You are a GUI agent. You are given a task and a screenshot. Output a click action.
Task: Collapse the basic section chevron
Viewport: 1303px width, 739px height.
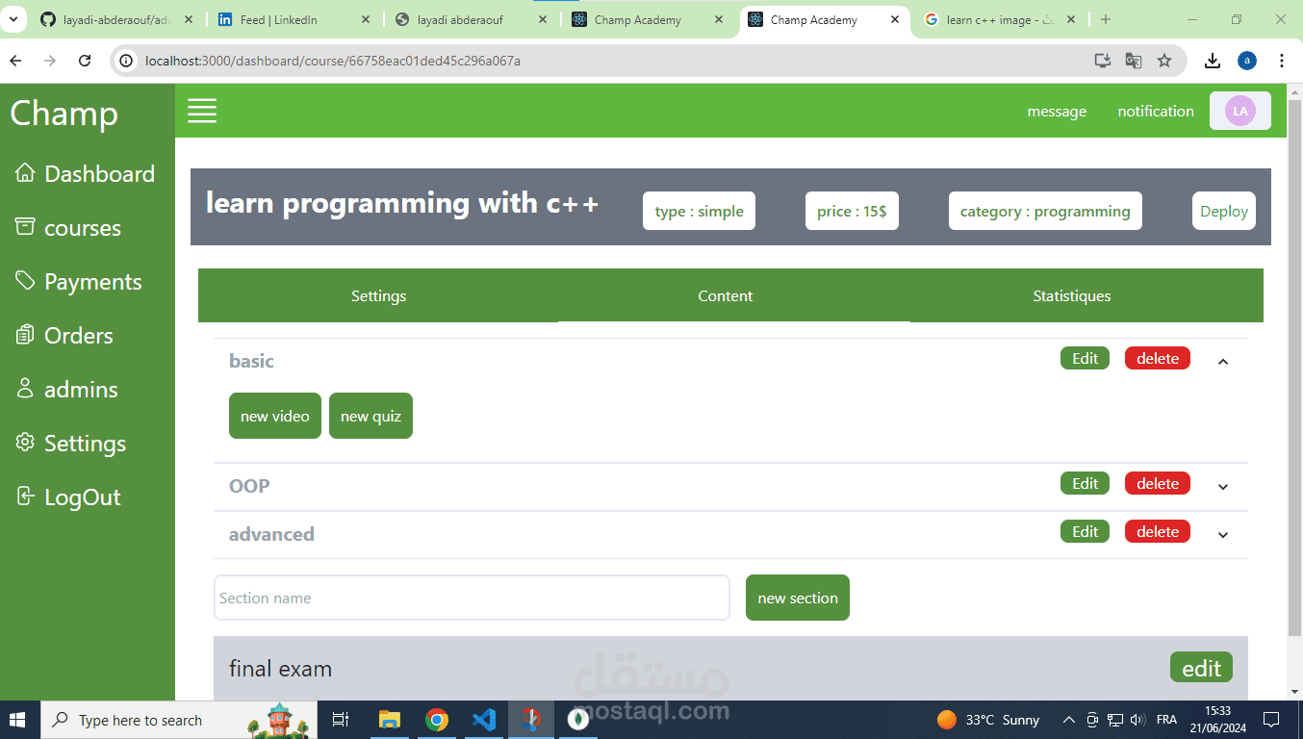click(1223, 362)
